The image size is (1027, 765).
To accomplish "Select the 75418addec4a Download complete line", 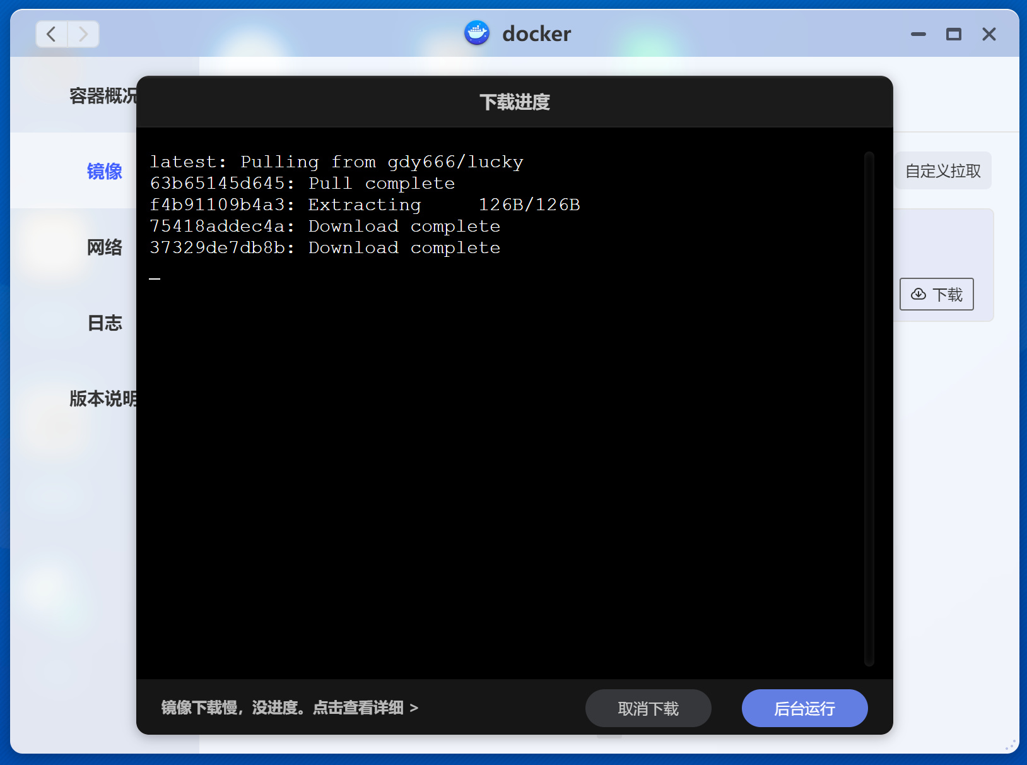I will click(325, 227).
